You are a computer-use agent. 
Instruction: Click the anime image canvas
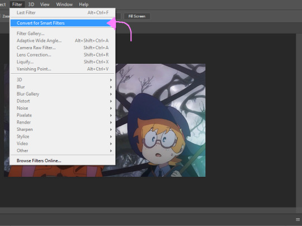tap(161, 120)
